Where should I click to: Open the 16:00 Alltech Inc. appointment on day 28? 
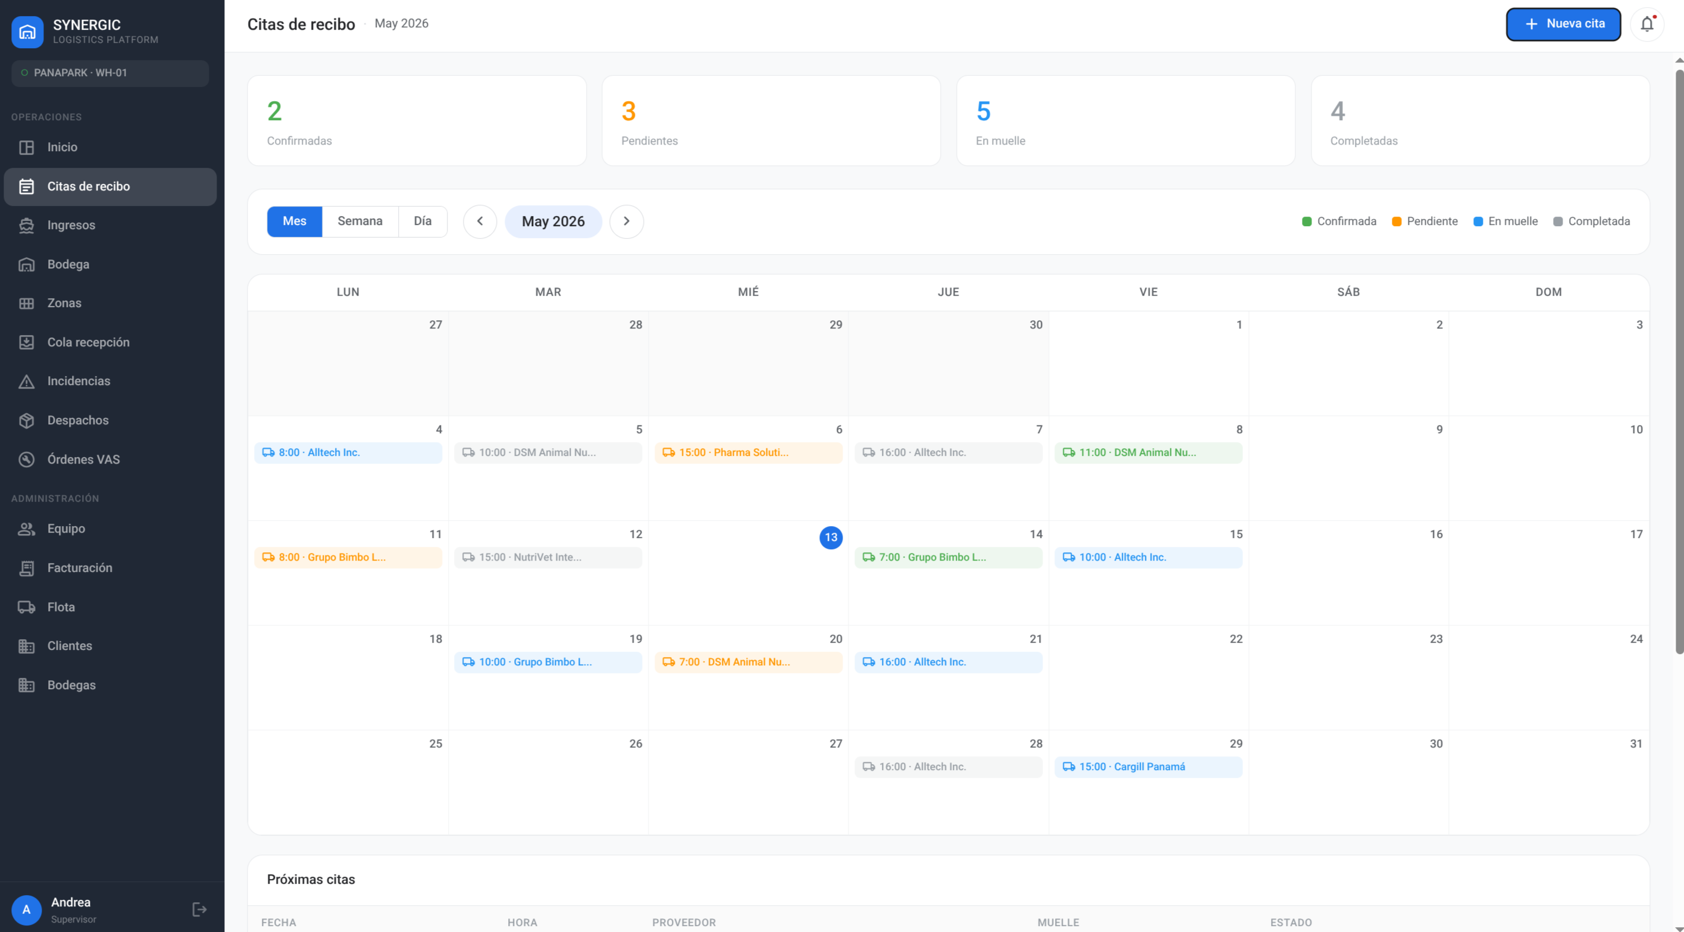point(948,767)
